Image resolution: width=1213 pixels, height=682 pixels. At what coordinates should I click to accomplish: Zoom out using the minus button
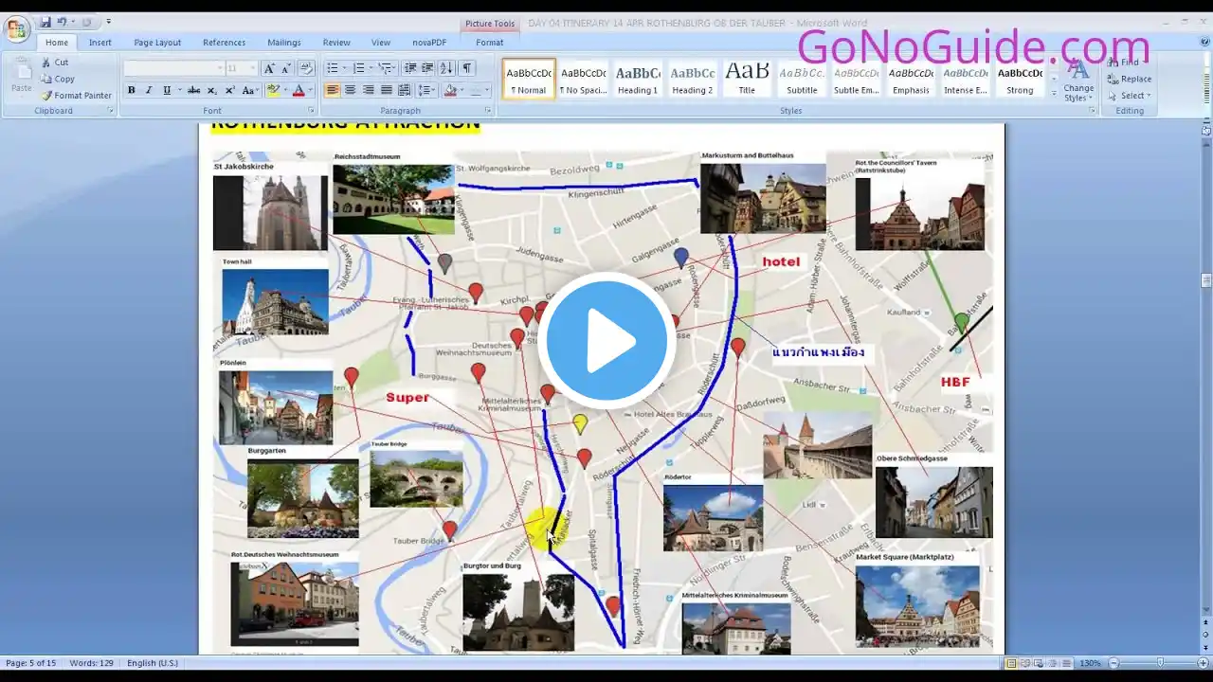coord(1114,663)
